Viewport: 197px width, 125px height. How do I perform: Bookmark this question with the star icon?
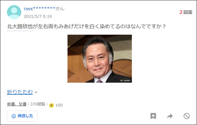(x=153, y=116)
